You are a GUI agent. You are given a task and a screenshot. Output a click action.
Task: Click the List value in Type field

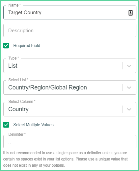[x=13, y=66]
